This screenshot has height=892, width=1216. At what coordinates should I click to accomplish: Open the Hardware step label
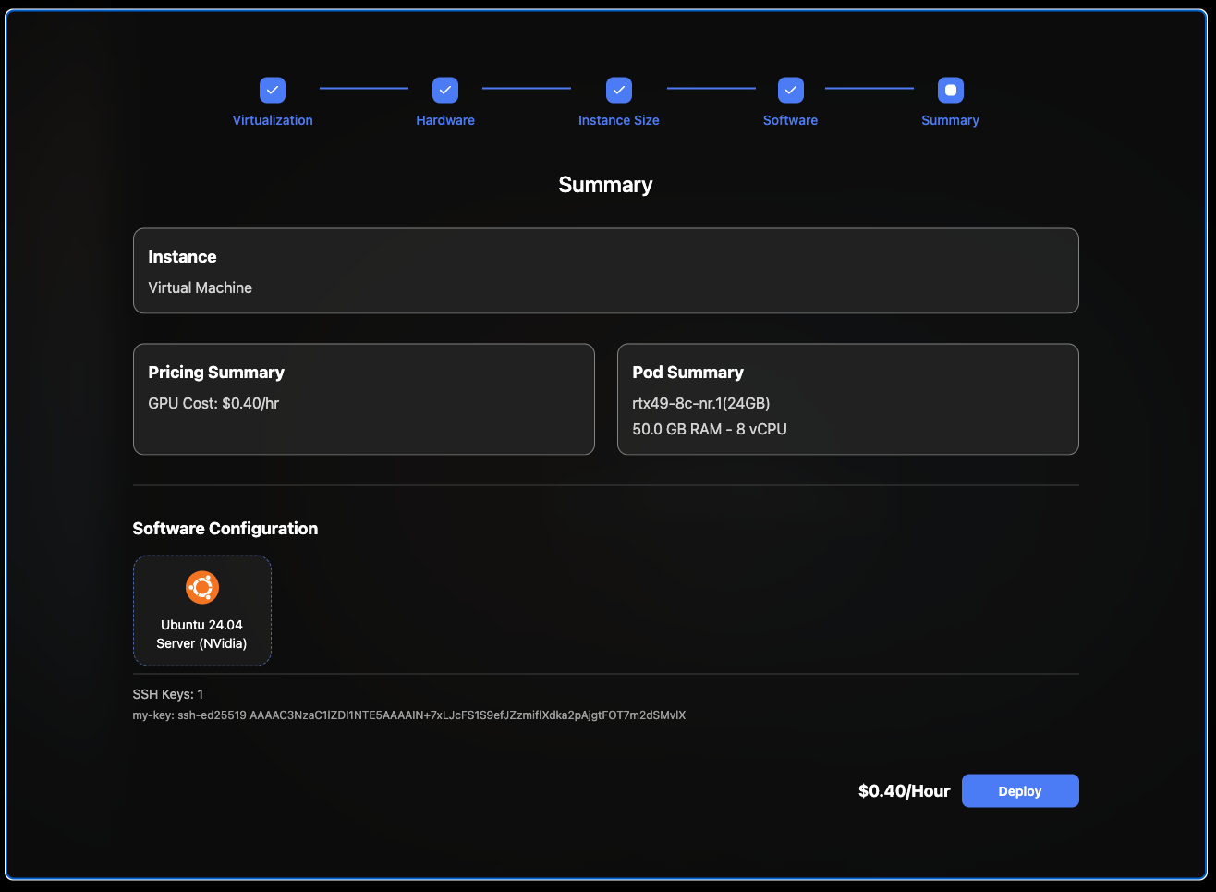[445, 120]
